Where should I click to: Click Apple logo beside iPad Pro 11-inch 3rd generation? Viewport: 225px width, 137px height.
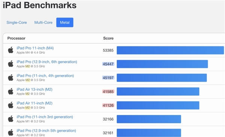(10, 119)
